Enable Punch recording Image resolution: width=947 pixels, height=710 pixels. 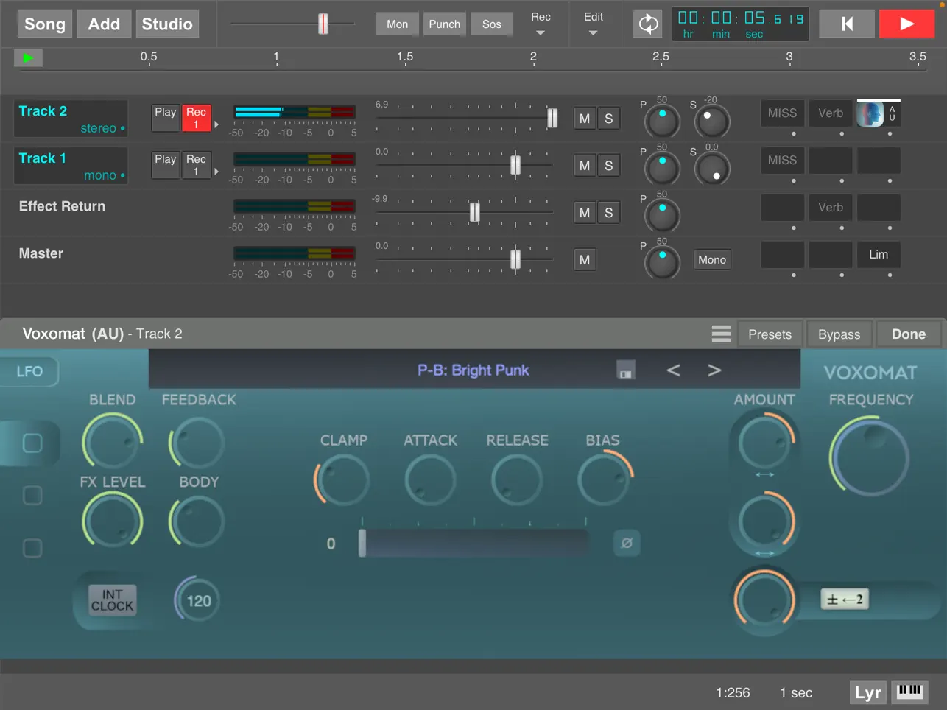444,24
